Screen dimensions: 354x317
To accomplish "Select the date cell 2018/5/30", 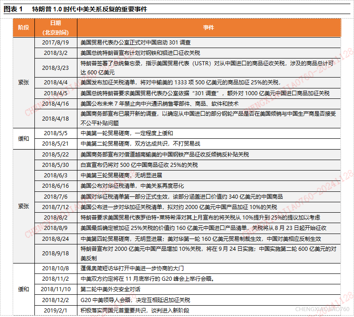I will (56, 165).
